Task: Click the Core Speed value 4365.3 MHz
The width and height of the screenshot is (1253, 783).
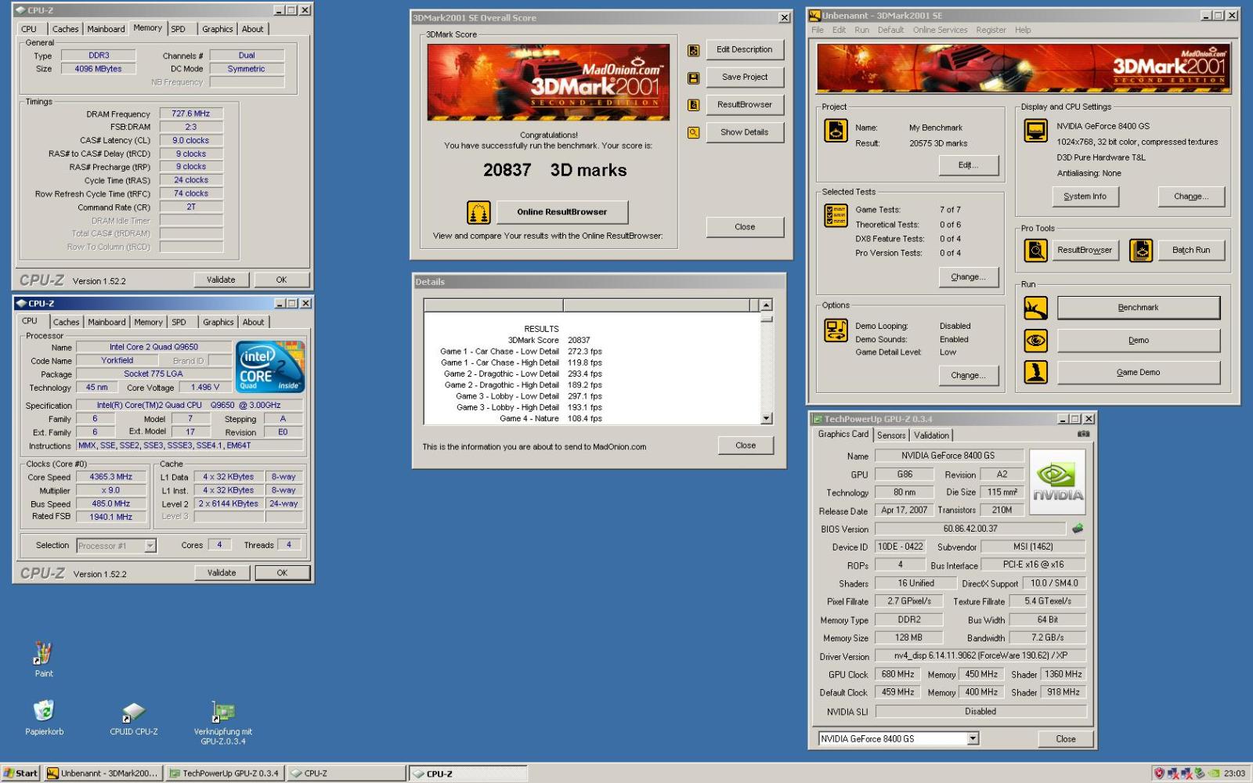Action: coord(111,477)
